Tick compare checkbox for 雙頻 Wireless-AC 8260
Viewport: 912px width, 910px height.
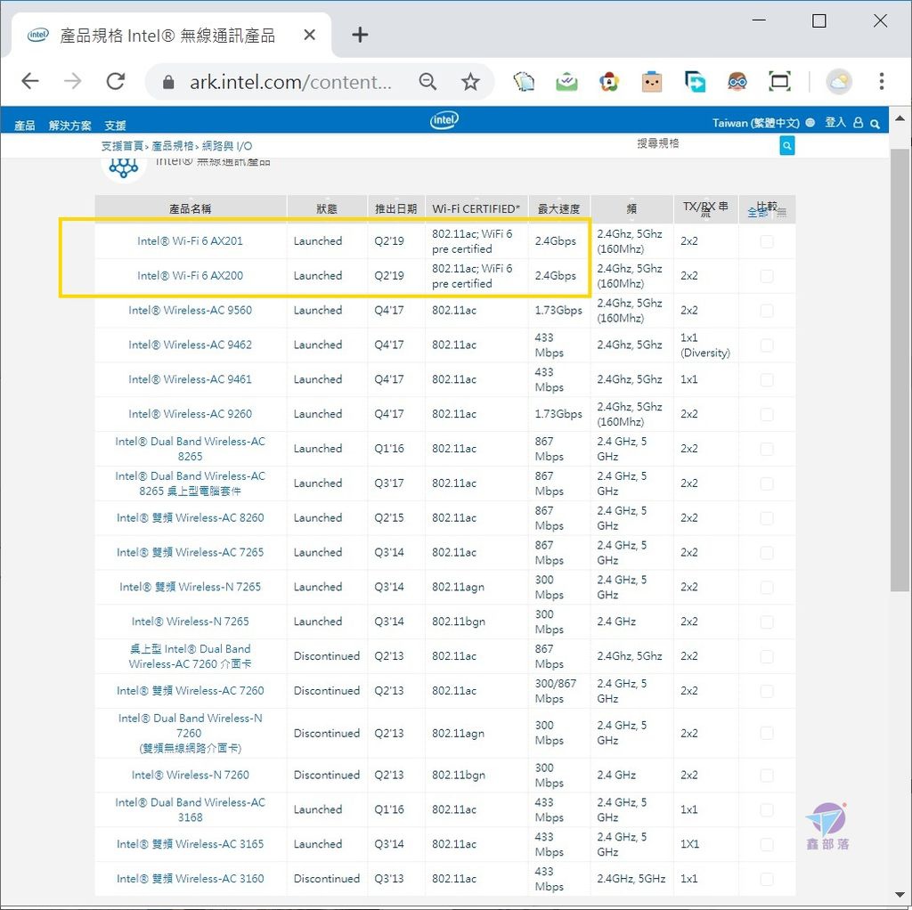[767, 518]
